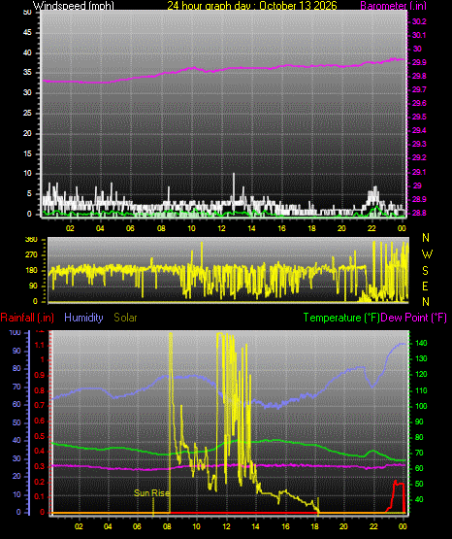Click the '29.9' barometer axis value
This screenshot has height=539, width=452.
419,62
